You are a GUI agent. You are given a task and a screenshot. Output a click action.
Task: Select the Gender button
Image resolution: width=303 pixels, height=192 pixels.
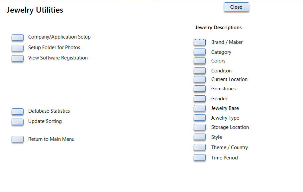[x=200, y=98]
